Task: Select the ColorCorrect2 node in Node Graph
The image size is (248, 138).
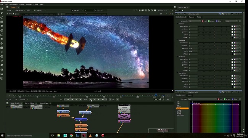Action: 63,111
